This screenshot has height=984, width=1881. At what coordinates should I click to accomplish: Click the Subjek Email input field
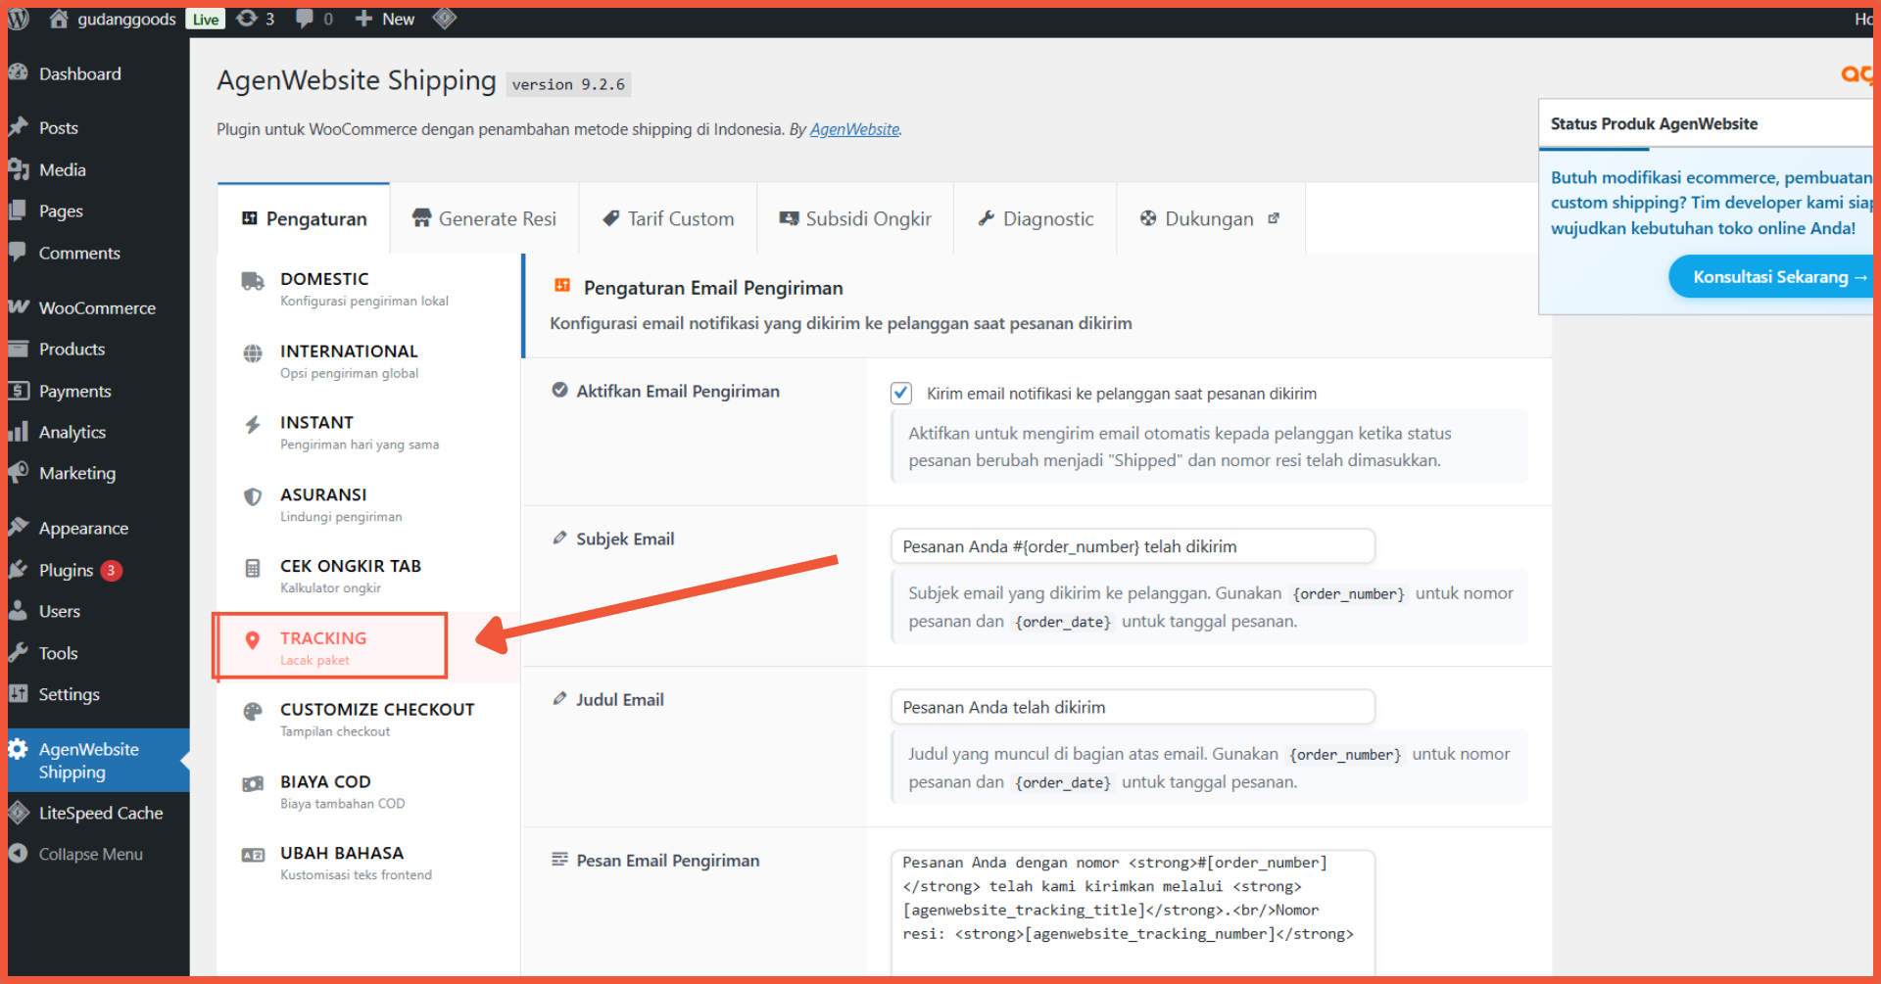coord(1133,546)
